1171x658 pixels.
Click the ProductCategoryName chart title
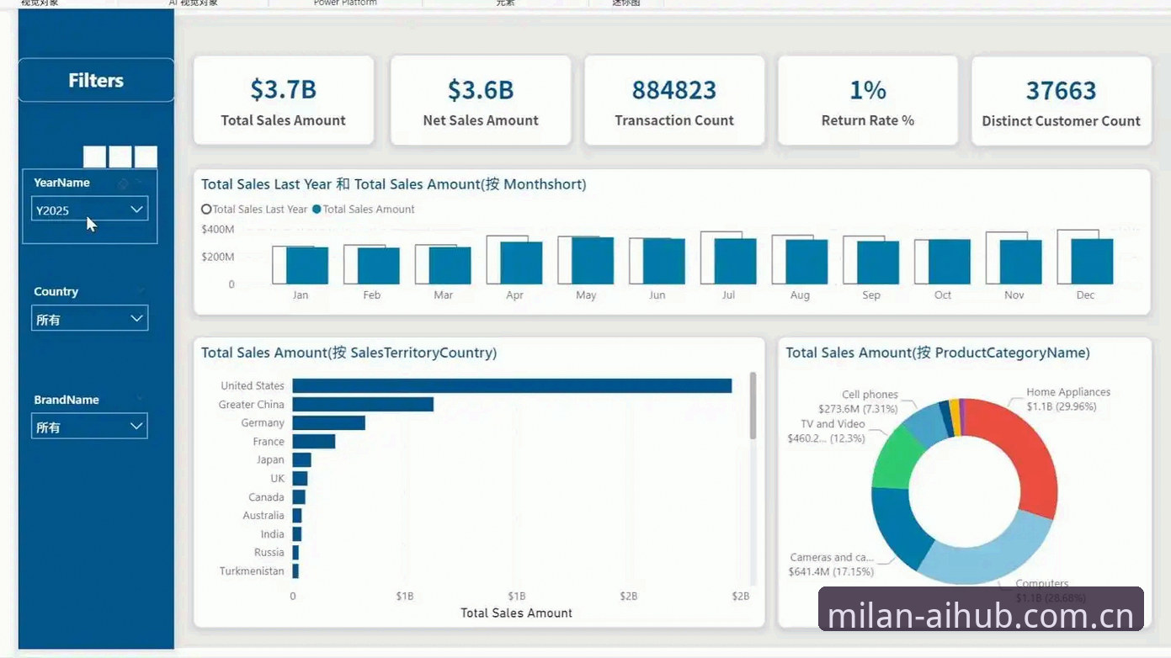tap(938, 353)
